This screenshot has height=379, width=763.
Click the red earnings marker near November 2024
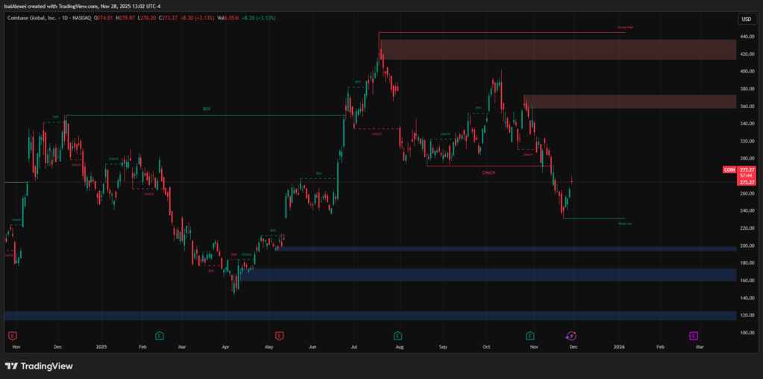pyautogui.click(x=12, y=336)
